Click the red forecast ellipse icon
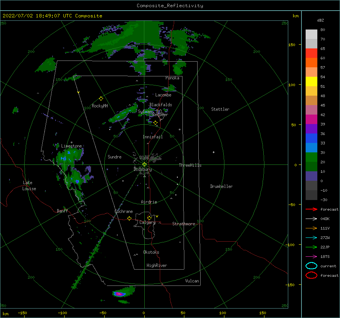This screenshot has width=340, height=318. [311, 275]
